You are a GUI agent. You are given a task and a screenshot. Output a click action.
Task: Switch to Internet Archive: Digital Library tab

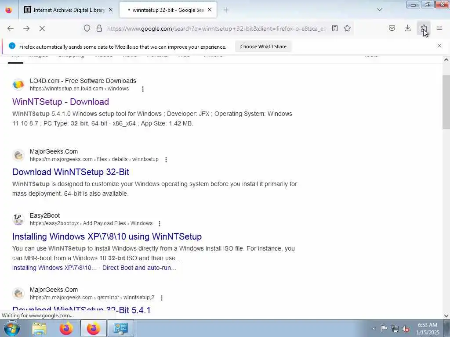pyautogui.click(x=69, y=10)
